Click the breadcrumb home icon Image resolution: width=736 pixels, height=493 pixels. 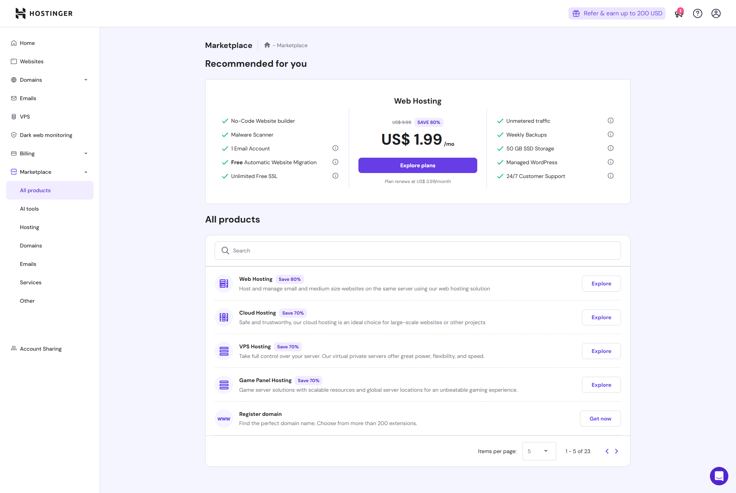point(267,45)
